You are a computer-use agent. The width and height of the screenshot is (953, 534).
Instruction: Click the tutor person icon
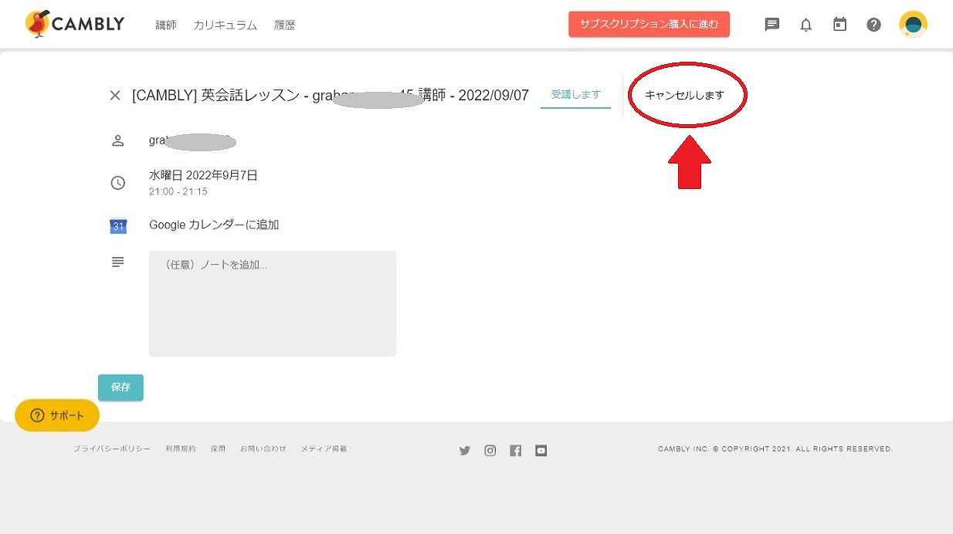tap(117, 140)
